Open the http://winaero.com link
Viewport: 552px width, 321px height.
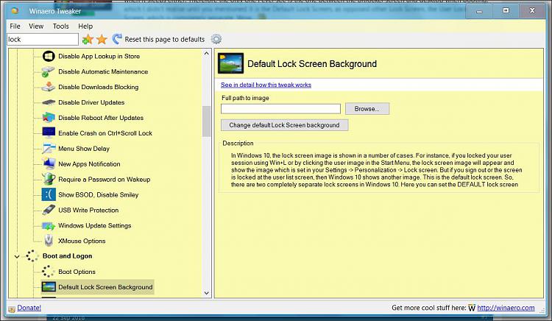(x=506, y=308)
